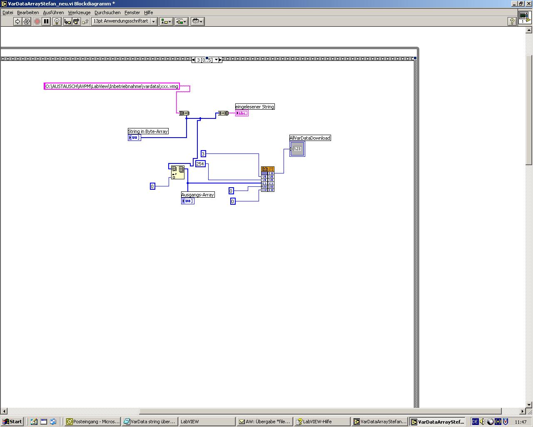This screenshot has height=427, width=533.
Task: Select the String in Byte-Array U8 terminal
Action: pos(134,138)
